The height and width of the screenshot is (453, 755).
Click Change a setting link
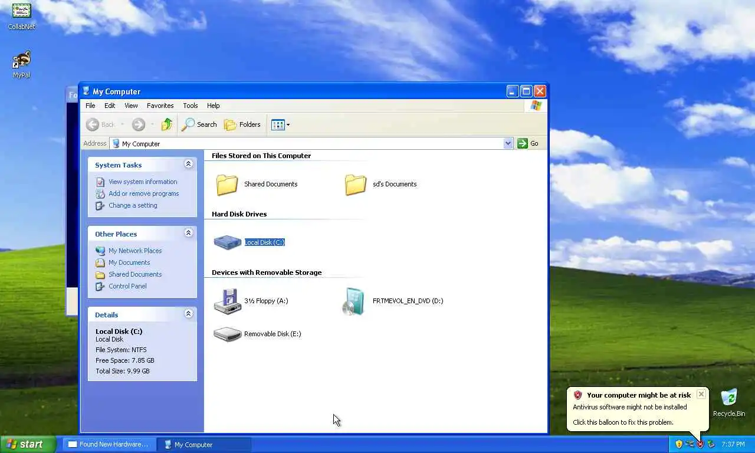coord(133,205)
